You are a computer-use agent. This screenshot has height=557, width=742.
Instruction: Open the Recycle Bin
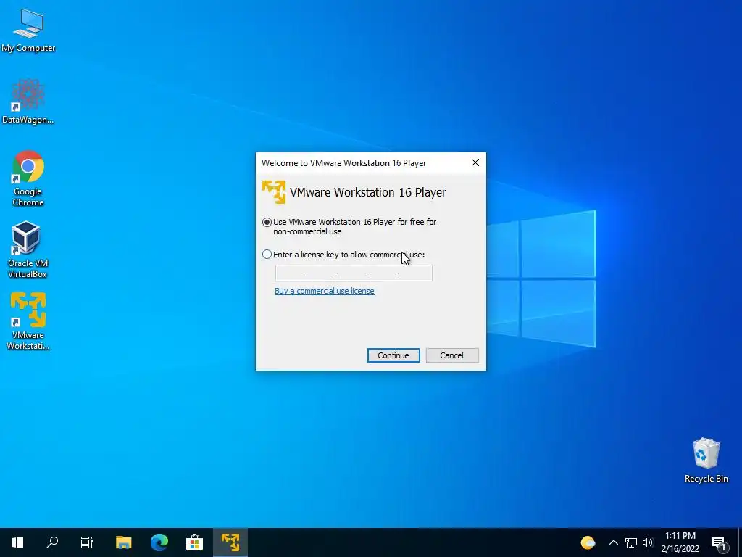click(706, 460)
